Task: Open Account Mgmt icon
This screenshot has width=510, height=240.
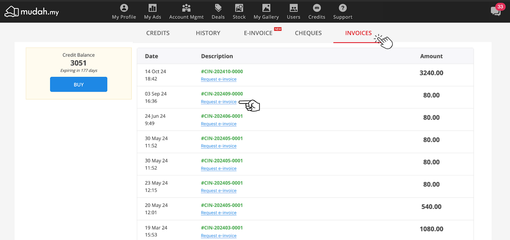Action: tap(186, 8)
